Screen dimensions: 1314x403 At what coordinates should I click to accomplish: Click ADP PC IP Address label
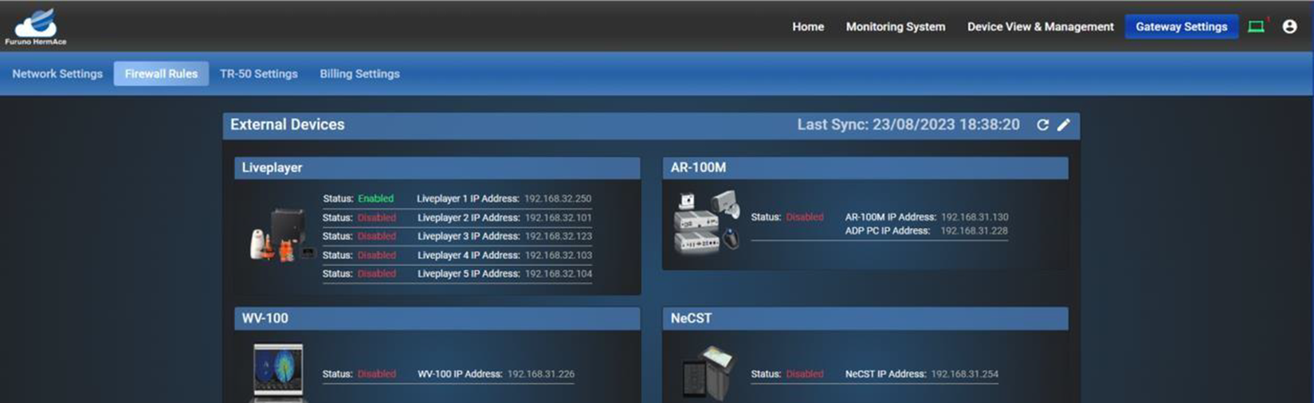tap(888, 230)
